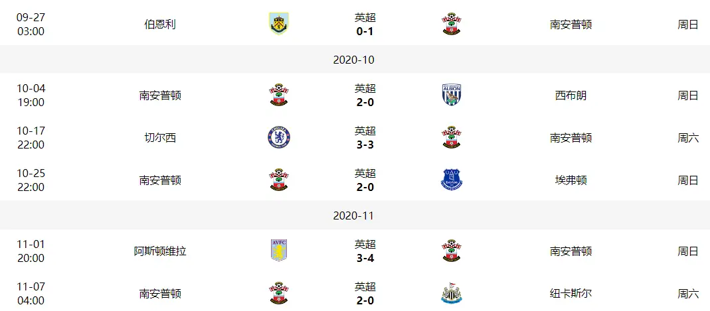Open the 伯恩利 team link

coord(160,25)
